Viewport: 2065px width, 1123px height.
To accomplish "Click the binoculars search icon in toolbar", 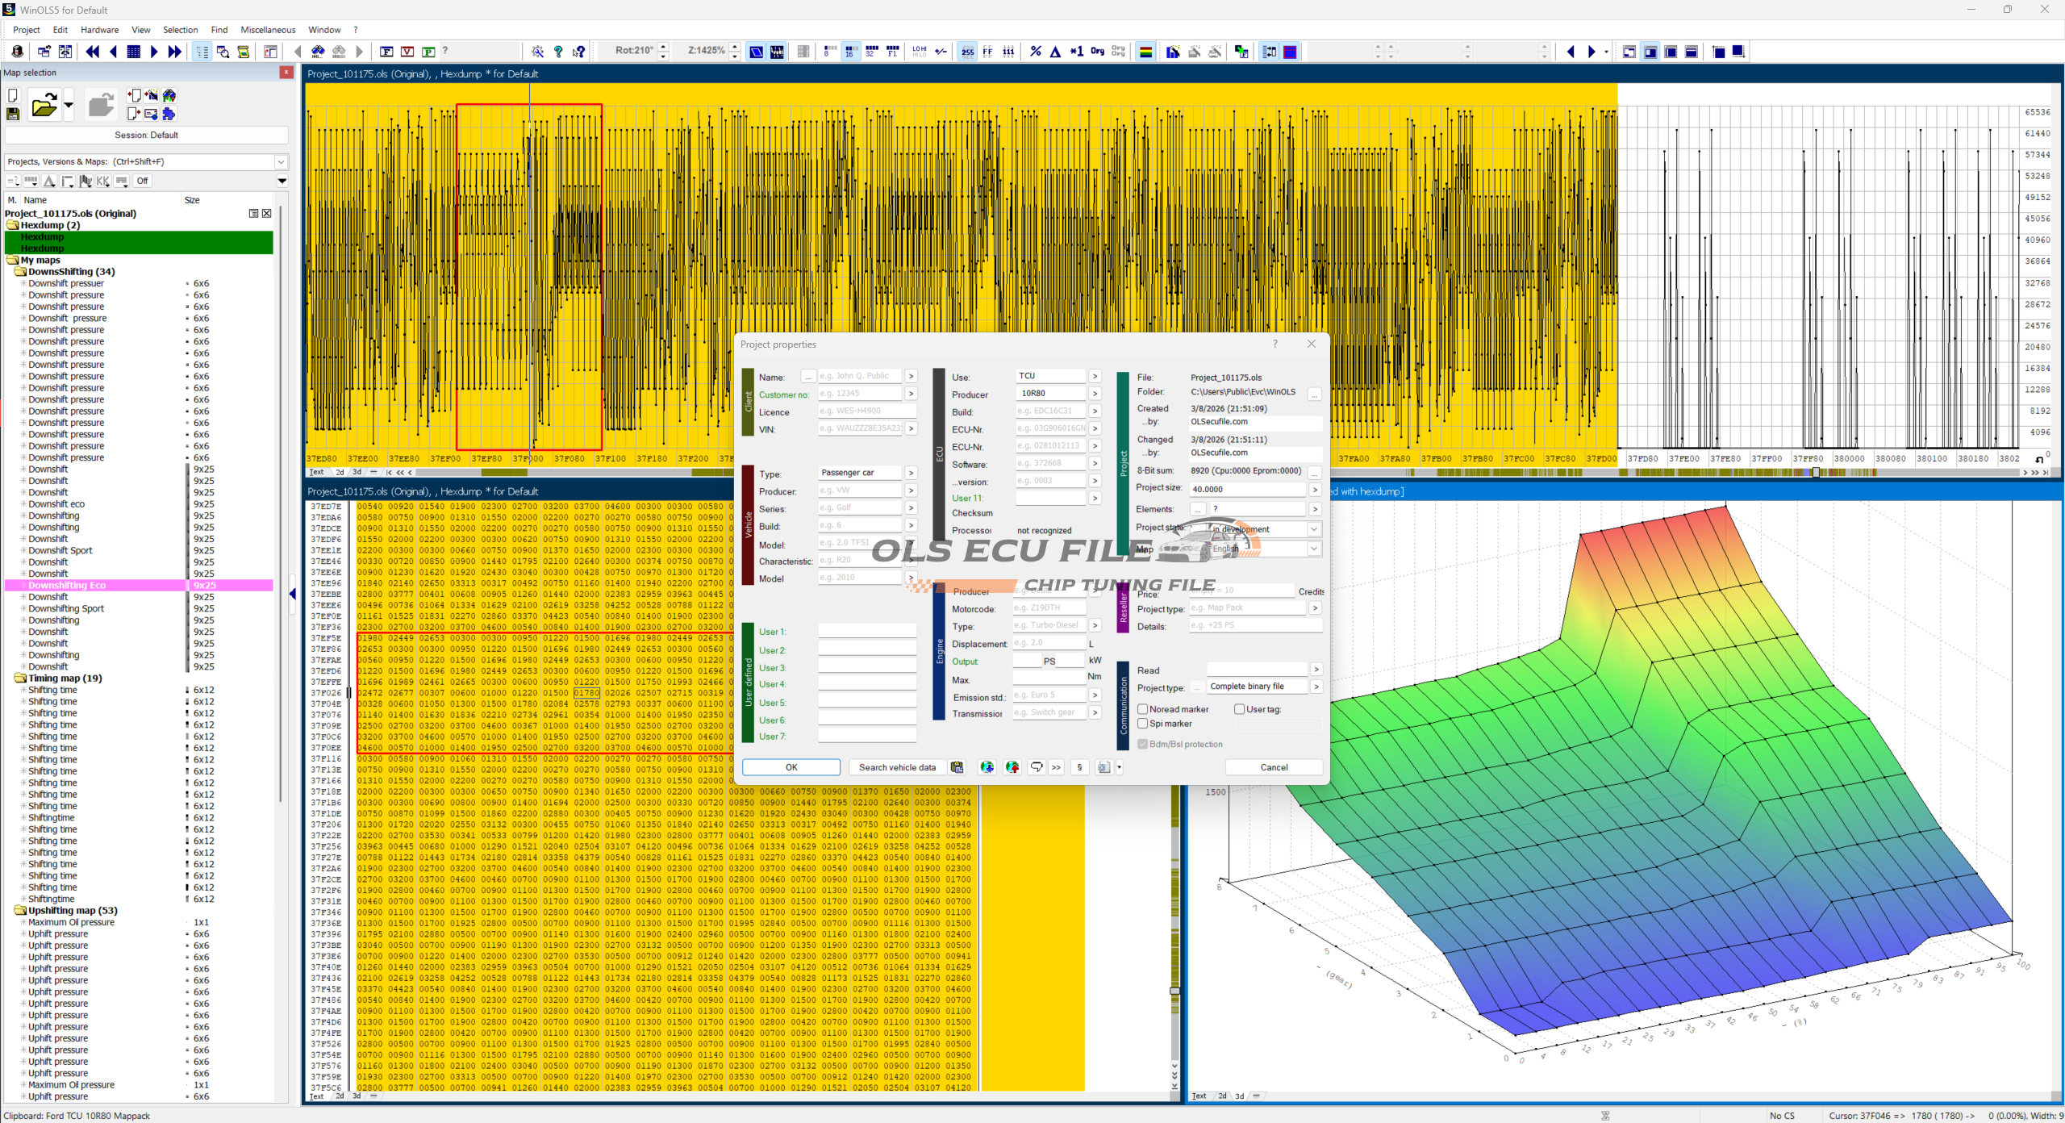I will (x=318, y=52).
